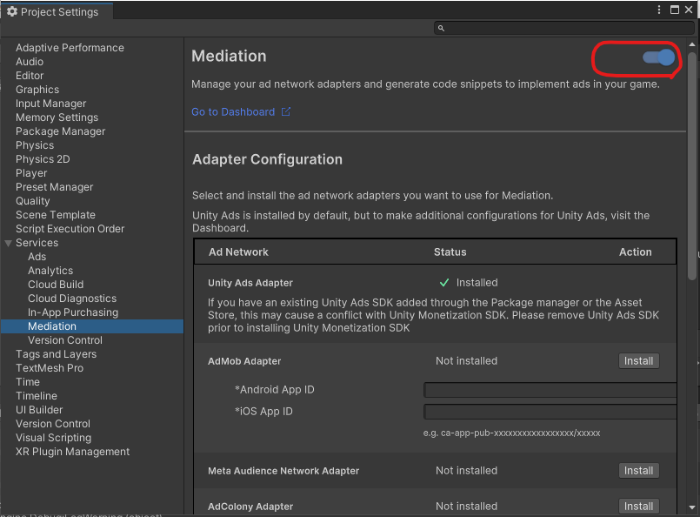Click the Adapter Configuration heading

(x=267, y=159)
